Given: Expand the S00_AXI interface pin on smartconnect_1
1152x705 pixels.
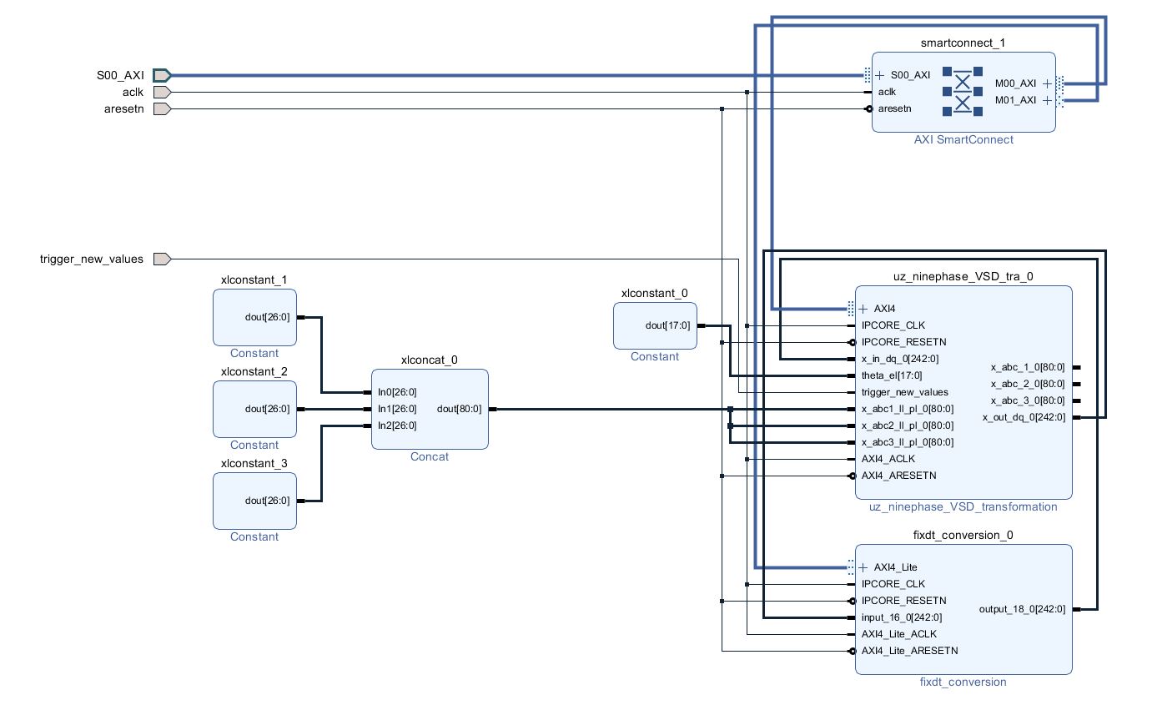Looking at the screenshot, I should pos(879,75).
